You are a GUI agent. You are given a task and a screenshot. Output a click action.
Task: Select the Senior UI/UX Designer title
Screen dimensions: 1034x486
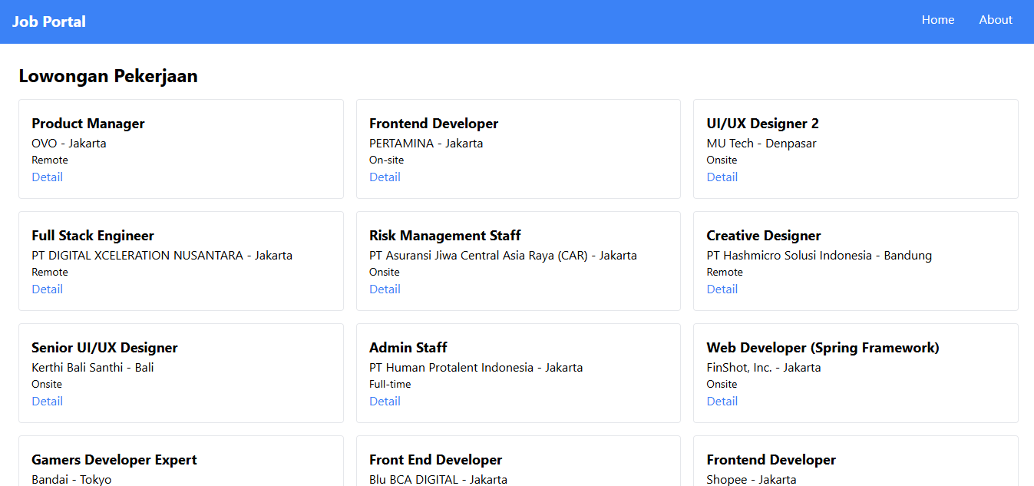104,348
